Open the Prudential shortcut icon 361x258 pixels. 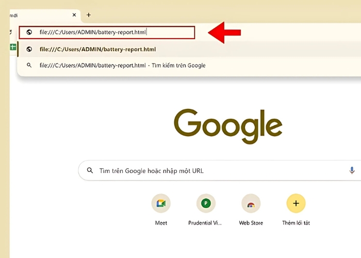206,203
